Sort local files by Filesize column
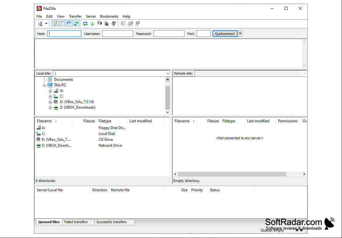The width and height of the screenshot is (342, 238). coord(84,121)
